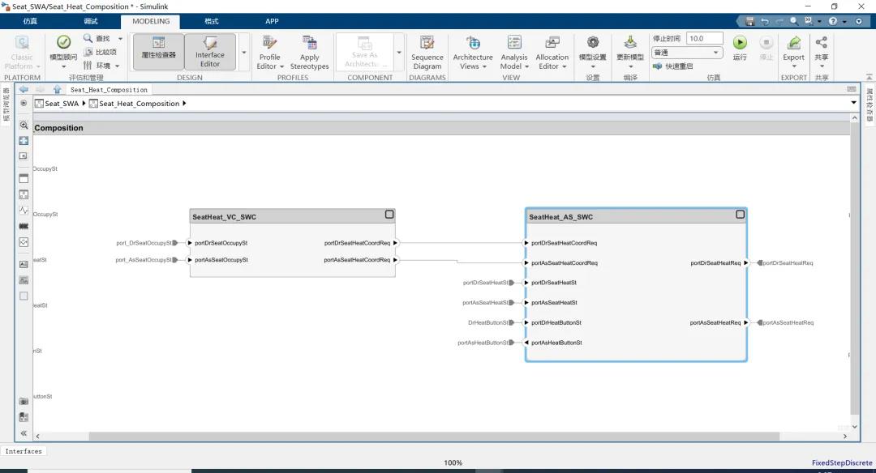Image resolution: width=876 pixels, height=473 pixels.
Task: Toggle the Interface Editor panel
Action: coord(210,52)
